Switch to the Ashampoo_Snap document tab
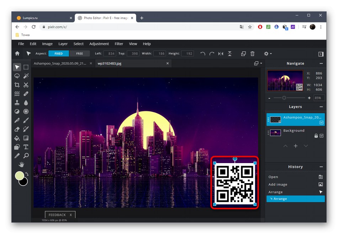Viewport: 338px width, 234px height. click(60, 63)
